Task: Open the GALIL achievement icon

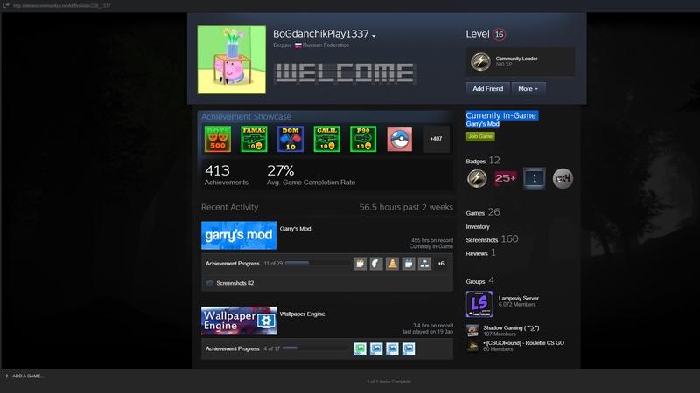Action: coord(326,139)
